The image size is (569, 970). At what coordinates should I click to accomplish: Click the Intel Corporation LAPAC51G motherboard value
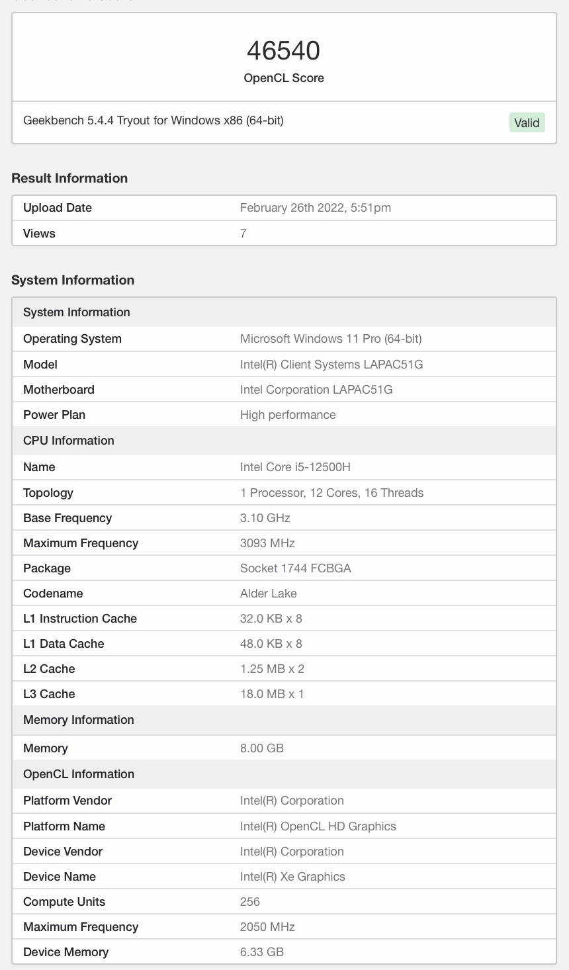316,390
